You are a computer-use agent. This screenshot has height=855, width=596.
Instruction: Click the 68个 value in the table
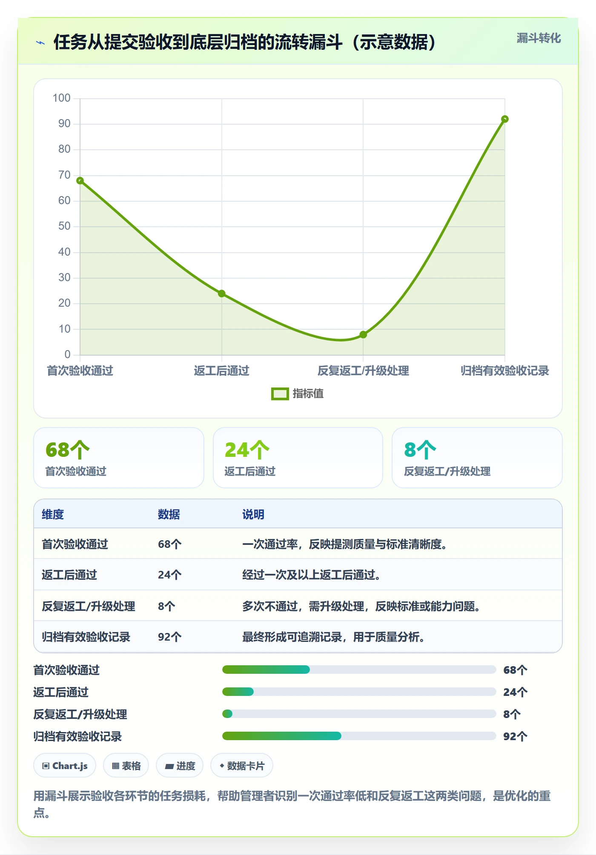pyautogui.click(x=170, y=544)
